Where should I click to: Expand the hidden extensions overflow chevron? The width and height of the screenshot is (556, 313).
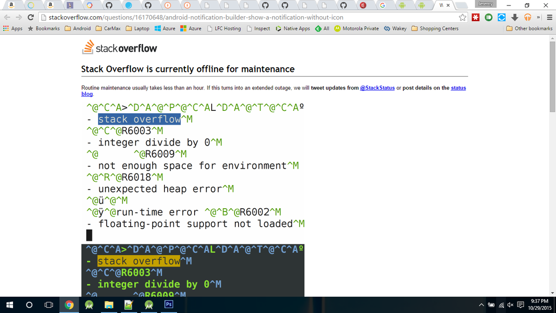tap(537, 18)
